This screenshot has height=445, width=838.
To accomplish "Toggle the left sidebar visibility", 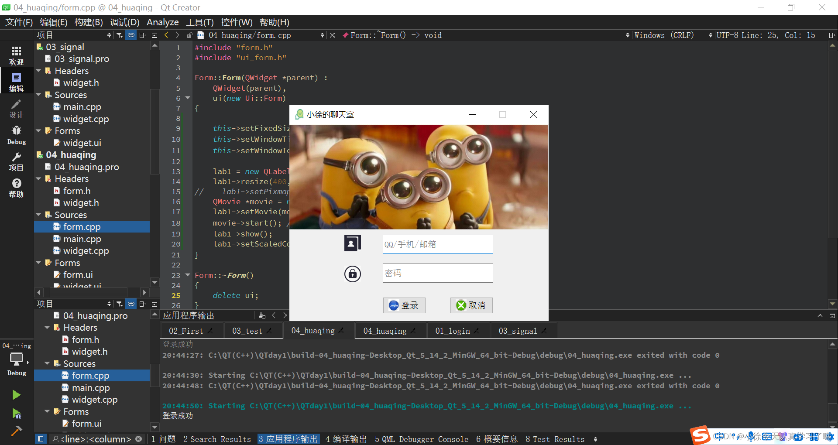I will (x=40, y=439).
